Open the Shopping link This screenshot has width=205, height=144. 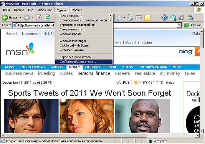pyautogui.click(x=145, y=43)
